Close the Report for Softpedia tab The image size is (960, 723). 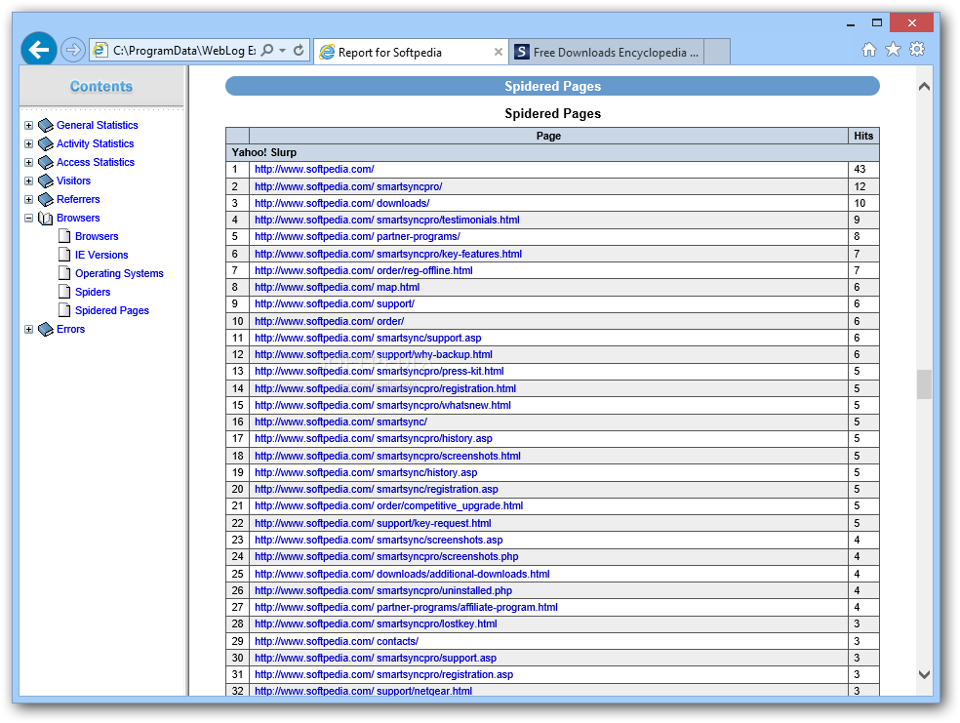coord(499,52)
